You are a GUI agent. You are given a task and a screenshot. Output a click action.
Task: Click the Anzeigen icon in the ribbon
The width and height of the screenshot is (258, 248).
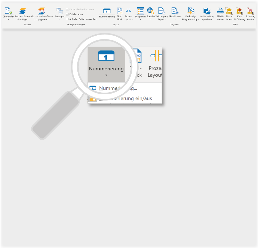coord(60,11)
